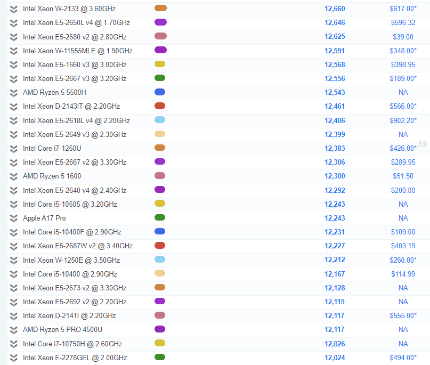The width and height of the screenshot is (430, 365).
Task: Click the red swatch for Xeon E5-2687W v2
Action: tap(160, 246)
